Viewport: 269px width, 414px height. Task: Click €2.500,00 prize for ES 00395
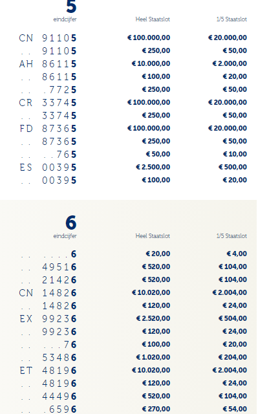coord(153,167)
